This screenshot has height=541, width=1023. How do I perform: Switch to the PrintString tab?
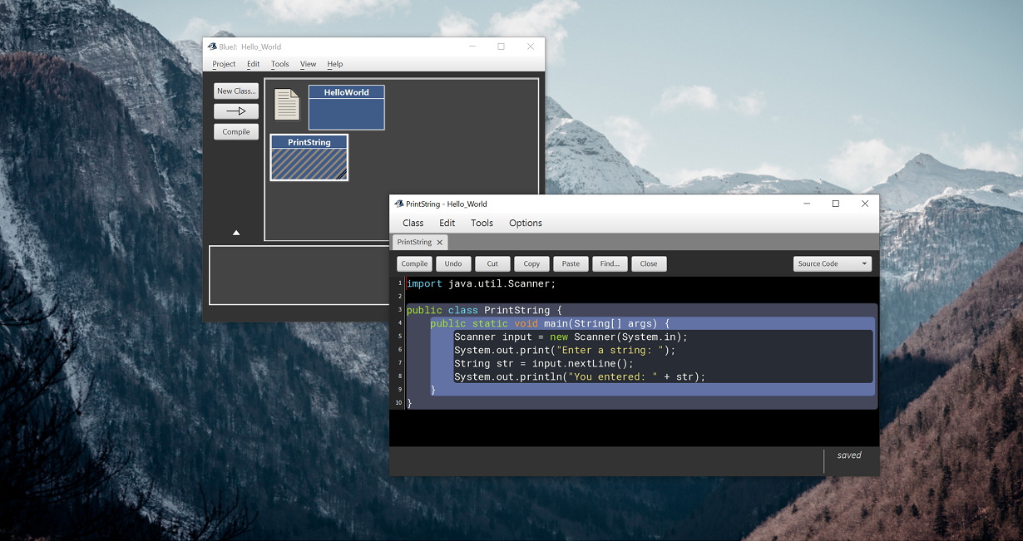[414, 242]
